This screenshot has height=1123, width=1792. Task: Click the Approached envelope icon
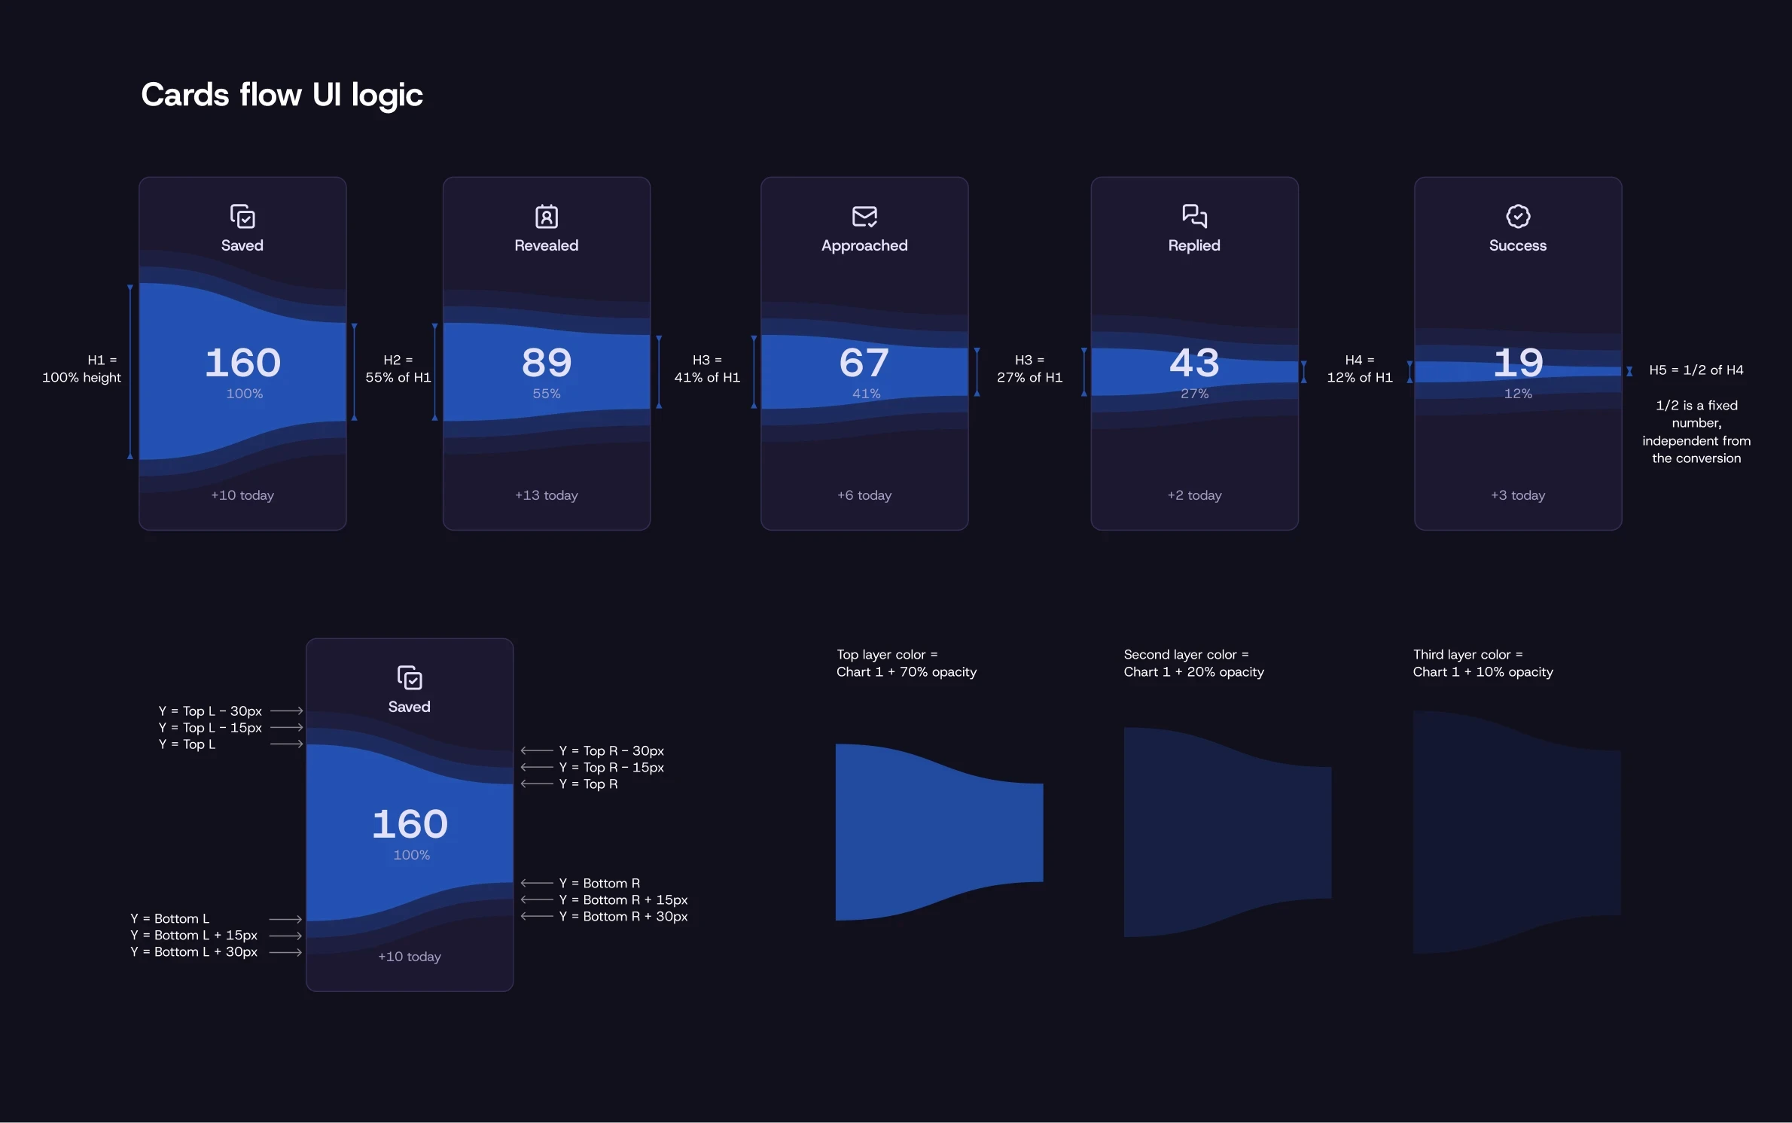point(864,217)
